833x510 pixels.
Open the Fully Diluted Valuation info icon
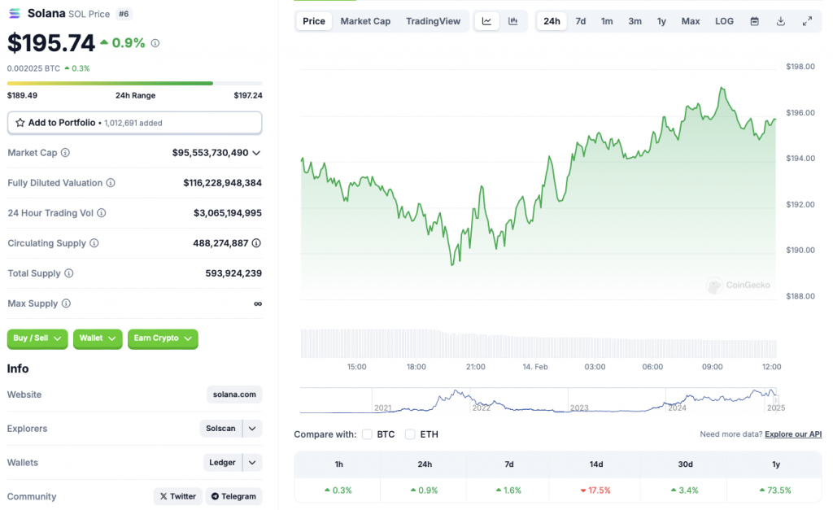[x=111, y=183]
